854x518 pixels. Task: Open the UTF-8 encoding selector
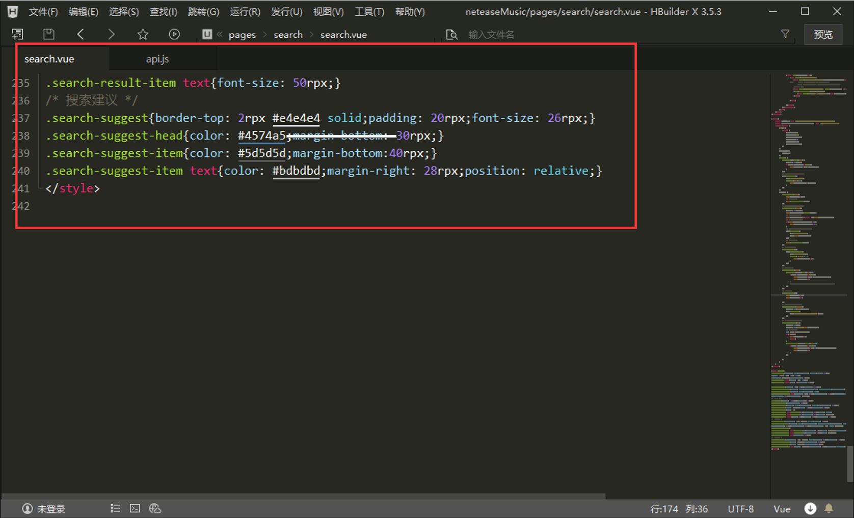tap(740, 509)
